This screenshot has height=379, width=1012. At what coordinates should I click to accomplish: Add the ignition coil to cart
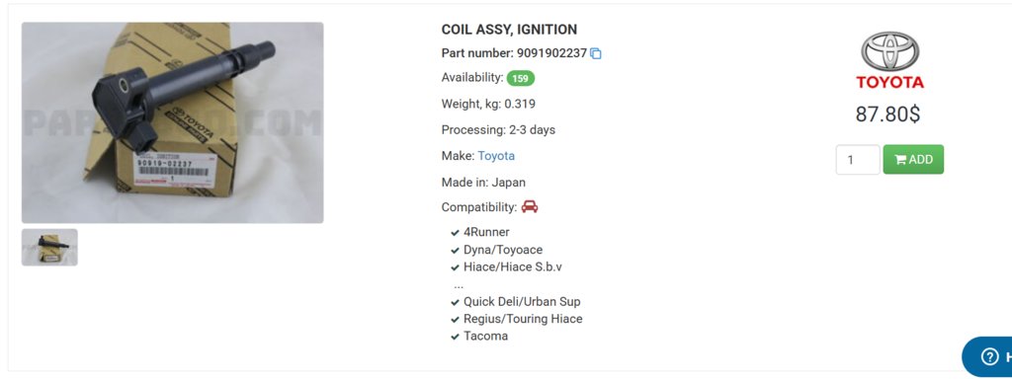tap(913, 159)
